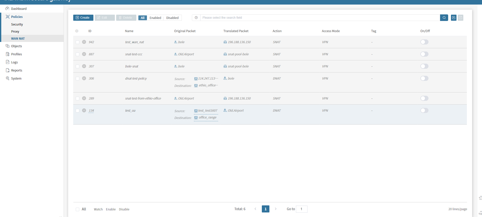Click status icon for policy 306
The image size is (482, 217).
(84, 78)
